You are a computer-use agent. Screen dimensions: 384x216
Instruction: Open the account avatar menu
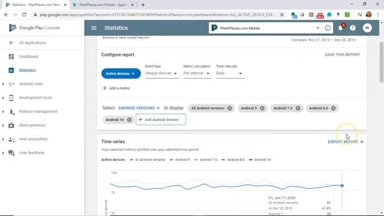[367, 28]
